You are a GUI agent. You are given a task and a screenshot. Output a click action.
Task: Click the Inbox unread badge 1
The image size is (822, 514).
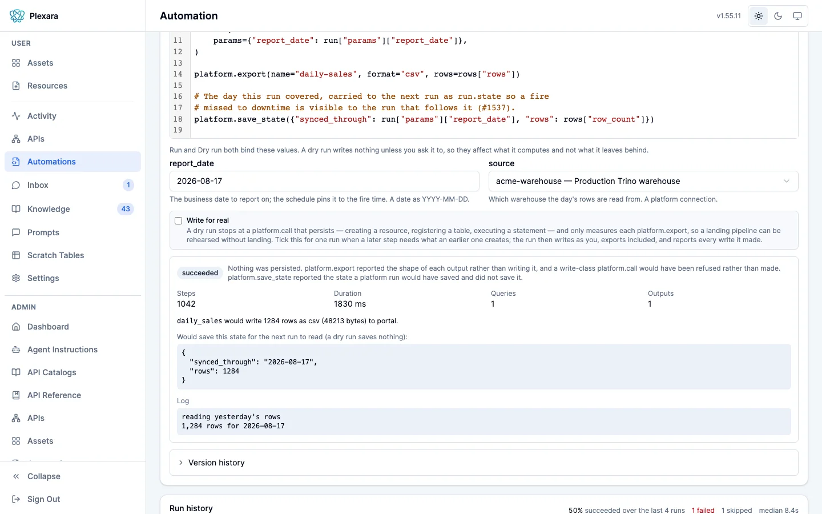tap(128, 185)
